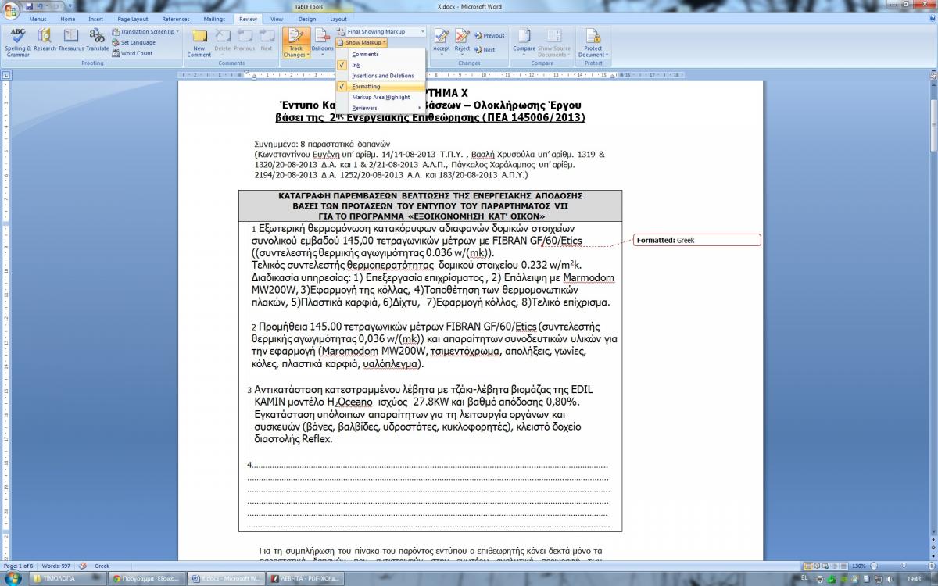Switch to the Insert tab
The width and height of the screenshot is (938, 586).
(95, 19)
